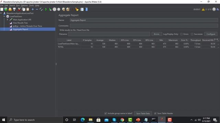Select Aggregate Report in tree
Screen dimensions: 220x123
pyautogui.click(x=21, y=29)
